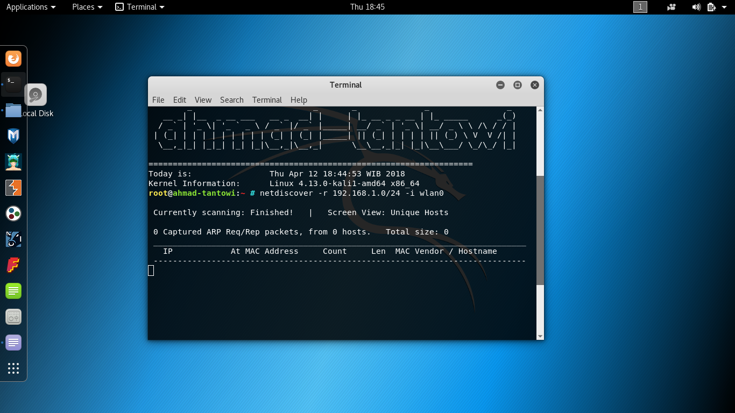The height and width of the screenshot is (413, 735).
Task: Click the scrollbar up arrow
Action: [540, 110]
